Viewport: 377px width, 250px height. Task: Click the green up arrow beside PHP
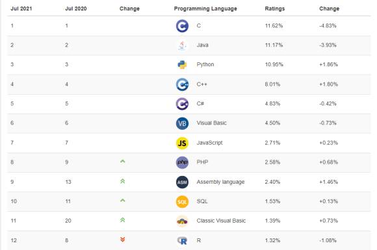123,162
